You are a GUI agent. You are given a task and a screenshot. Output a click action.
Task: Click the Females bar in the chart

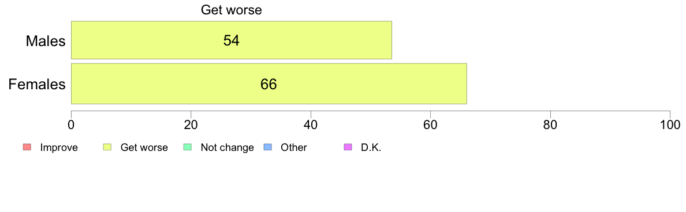click(269, 84)
